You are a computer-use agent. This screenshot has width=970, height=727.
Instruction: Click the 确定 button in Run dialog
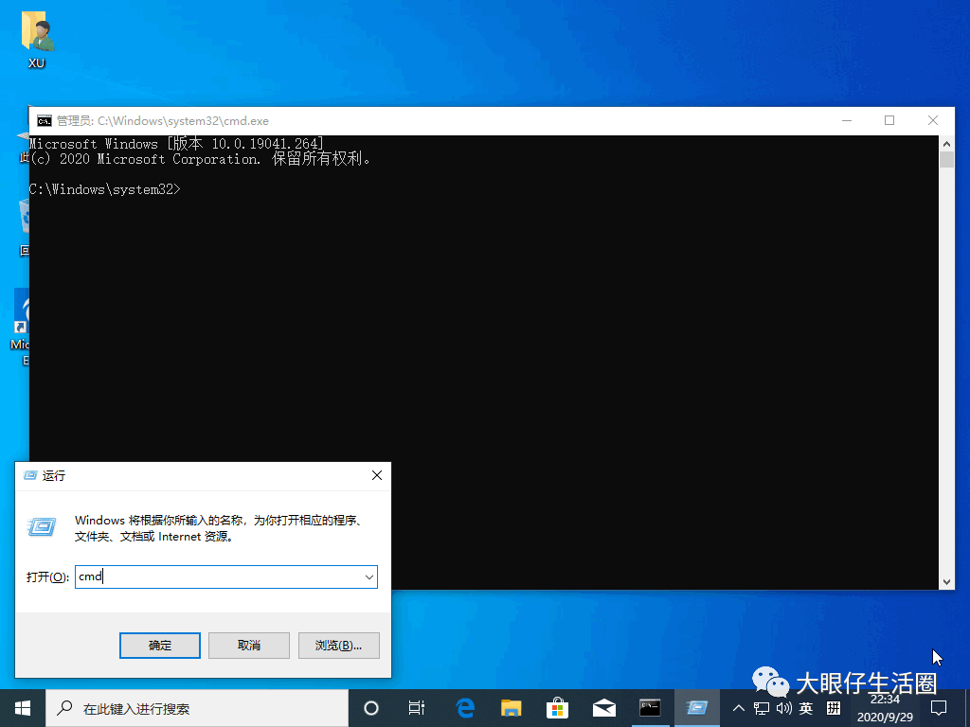click(x=159, y=646)
